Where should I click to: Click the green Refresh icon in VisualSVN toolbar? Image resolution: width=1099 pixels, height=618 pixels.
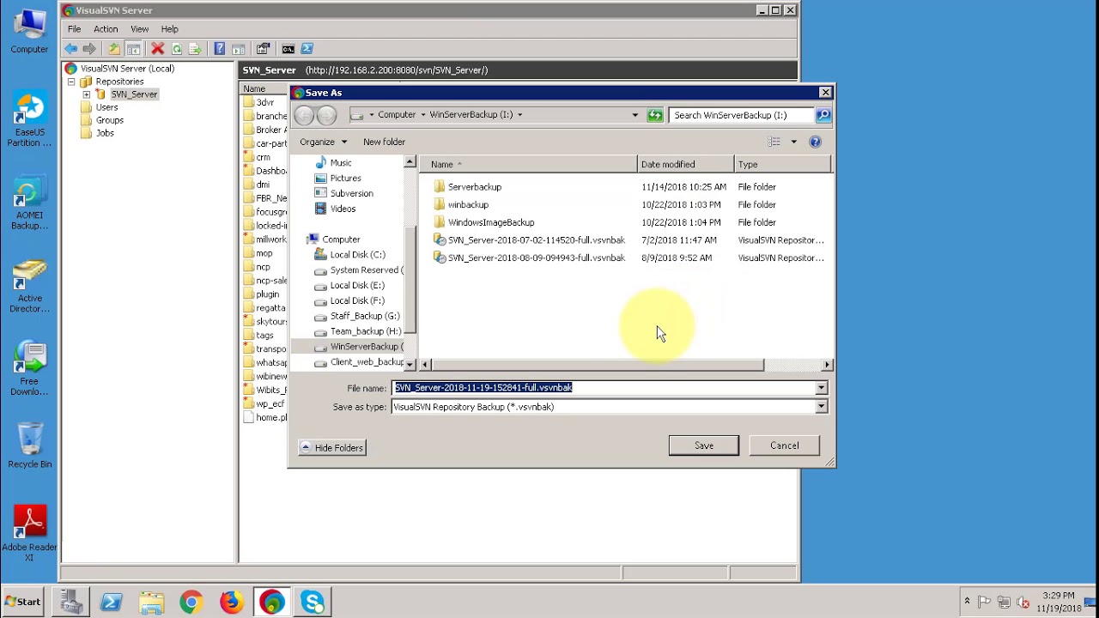pyautogui.click(x=177, y=49)
